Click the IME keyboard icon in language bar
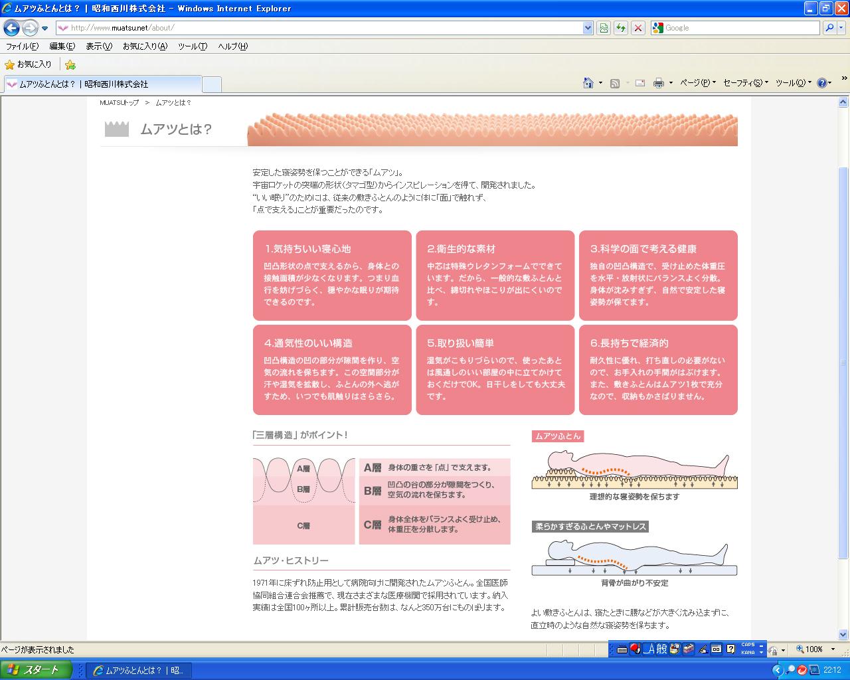The height and width of the screenshot is (680, 850). point(622,649)
